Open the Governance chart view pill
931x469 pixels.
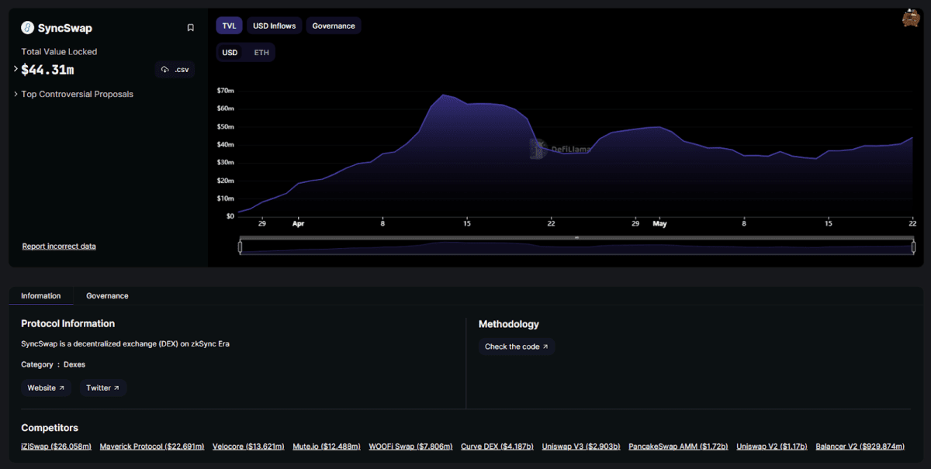pyautogui.click(x=333, y=25)
